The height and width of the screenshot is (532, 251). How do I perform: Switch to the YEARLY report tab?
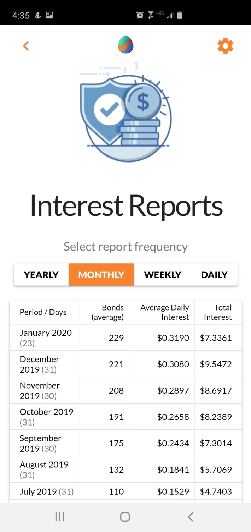click(x=41, y=275)
